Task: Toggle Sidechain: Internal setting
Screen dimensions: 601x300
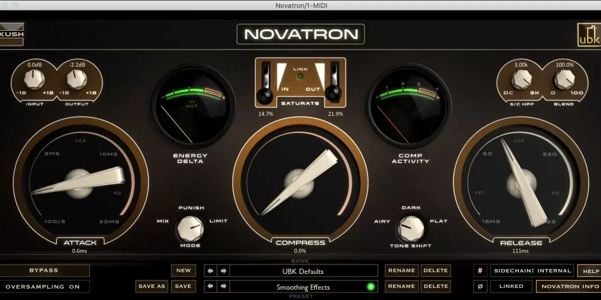Action: point(532,270)
